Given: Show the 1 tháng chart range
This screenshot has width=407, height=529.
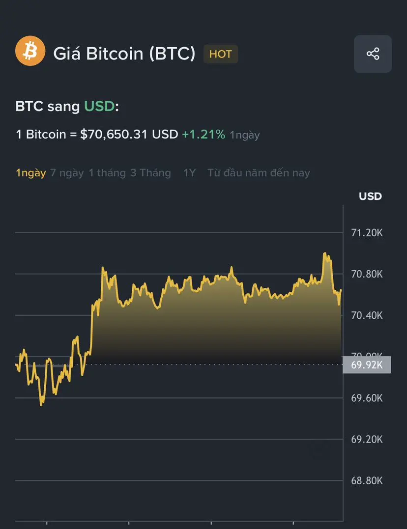Looking at the screenshot, I should point(107,173).
